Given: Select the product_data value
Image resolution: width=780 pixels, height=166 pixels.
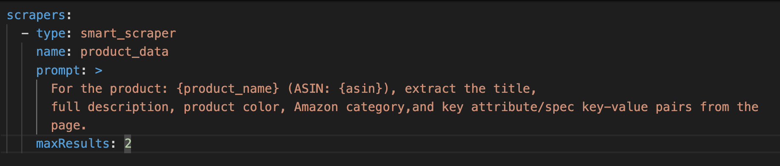Looking at the screenshot, I should (124, 52).
